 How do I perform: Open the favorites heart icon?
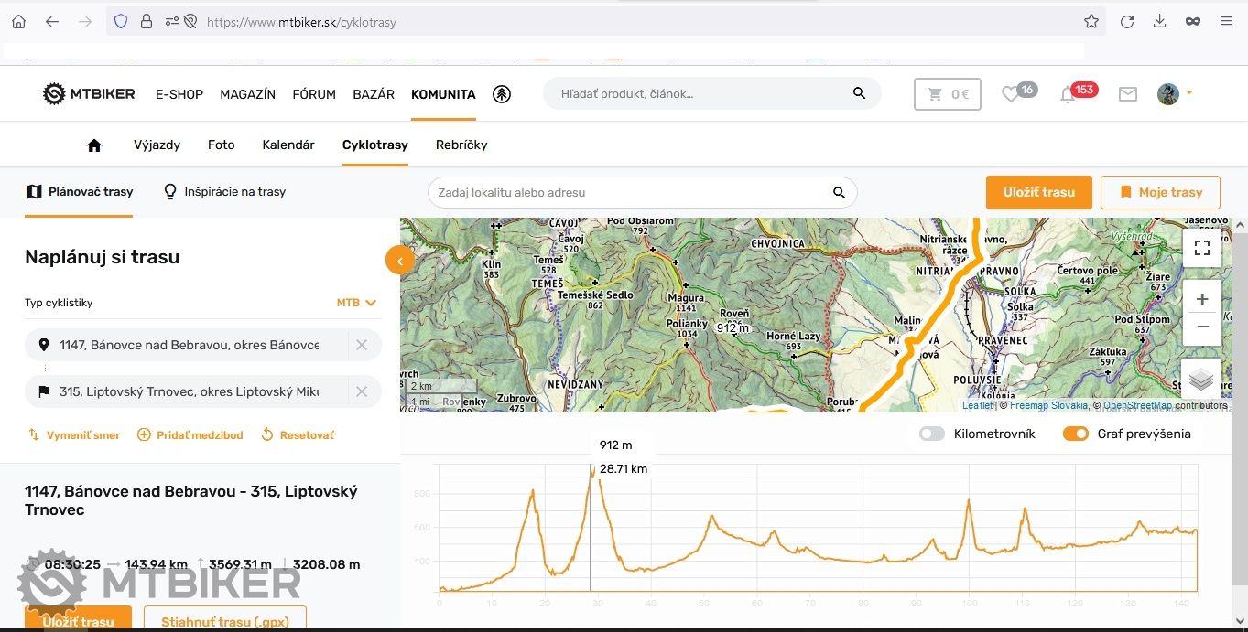pyautogui.click(x=1011, y=93)
